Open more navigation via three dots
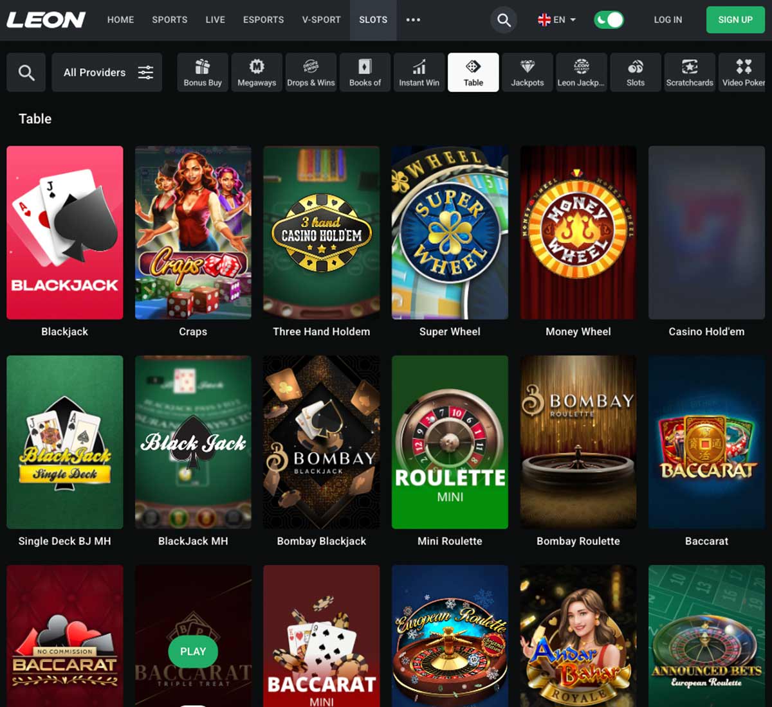 point(413,20)
